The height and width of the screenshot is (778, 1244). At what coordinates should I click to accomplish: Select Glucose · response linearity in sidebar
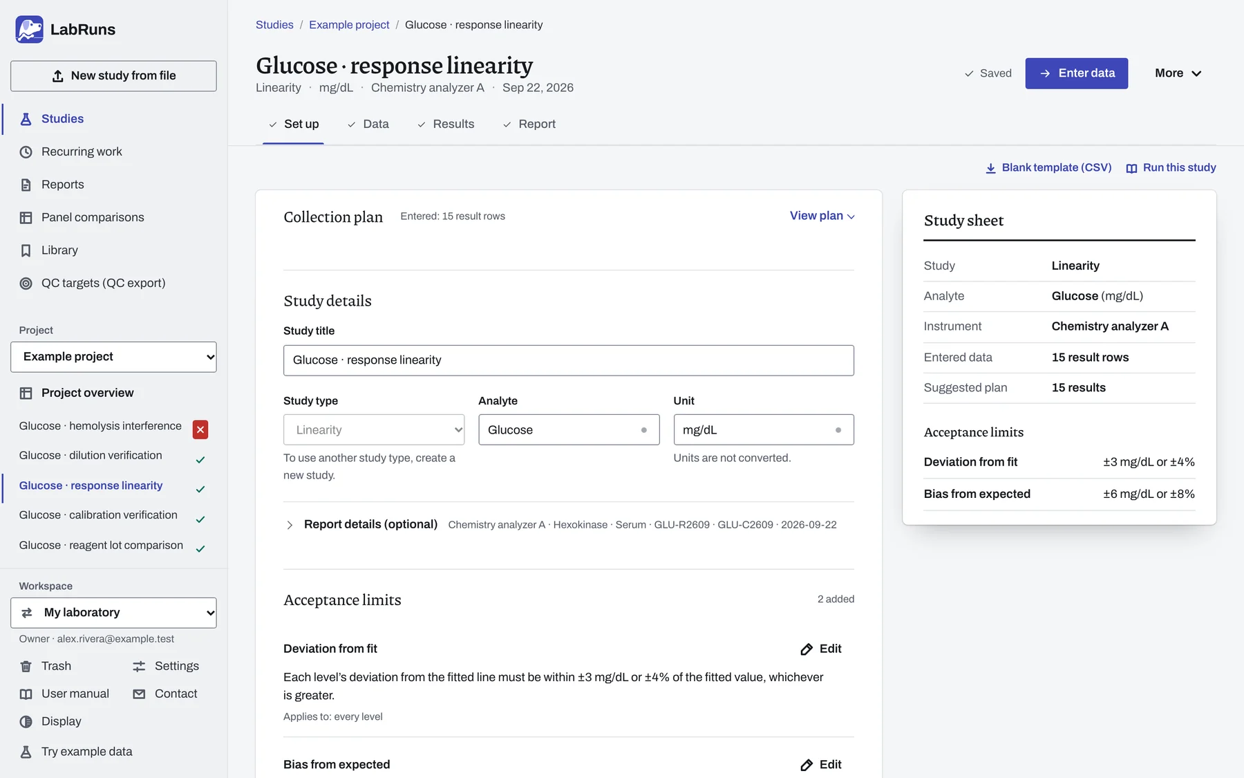point(91,486)
